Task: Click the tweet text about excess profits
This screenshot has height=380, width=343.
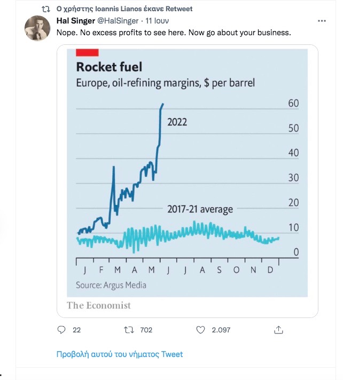Action: 174,33
